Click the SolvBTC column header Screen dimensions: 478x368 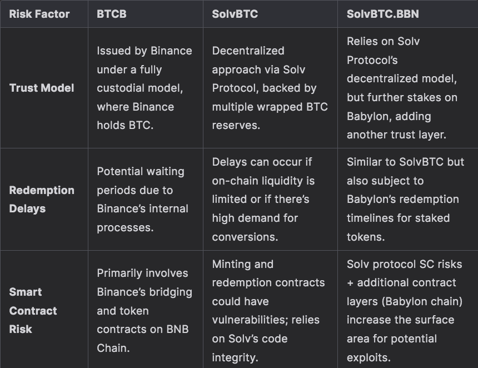pos(235,14)
